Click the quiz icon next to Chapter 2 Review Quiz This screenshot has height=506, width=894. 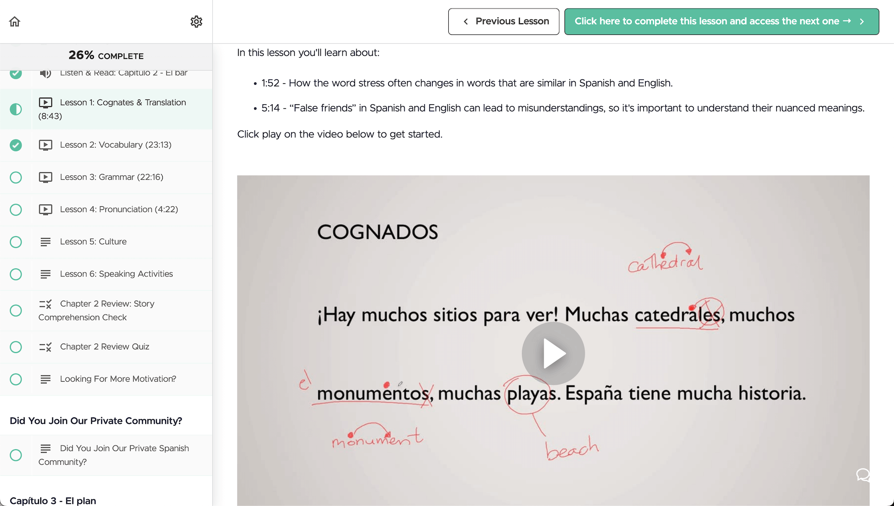pyautogui.click(x=46, y=347)
